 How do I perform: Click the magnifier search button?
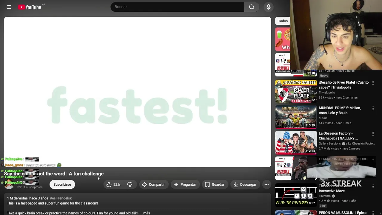click(x=252, y=7)
